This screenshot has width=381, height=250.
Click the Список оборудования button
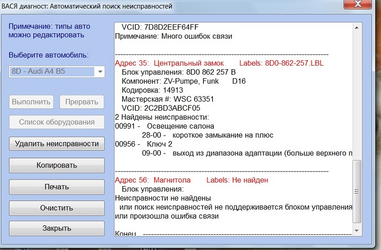coord(57,122)
